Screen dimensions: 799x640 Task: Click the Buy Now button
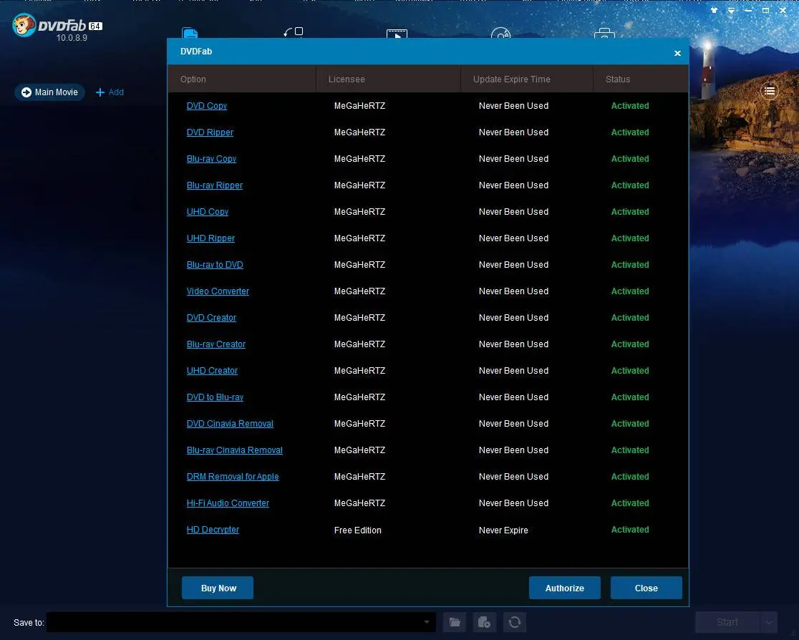pos(218,588)
